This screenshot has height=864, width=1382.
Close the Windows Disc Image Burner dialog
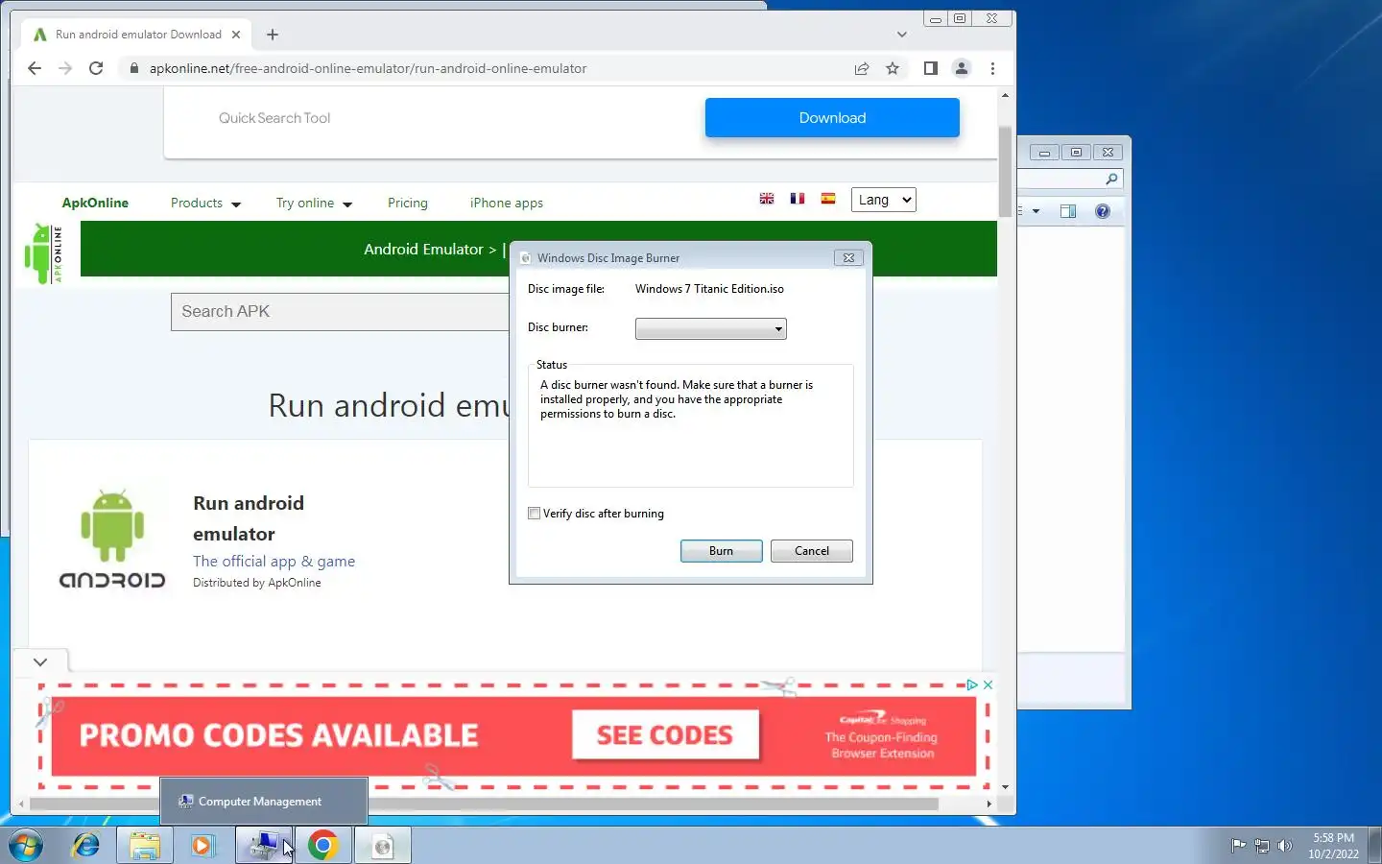click(848, 257)
